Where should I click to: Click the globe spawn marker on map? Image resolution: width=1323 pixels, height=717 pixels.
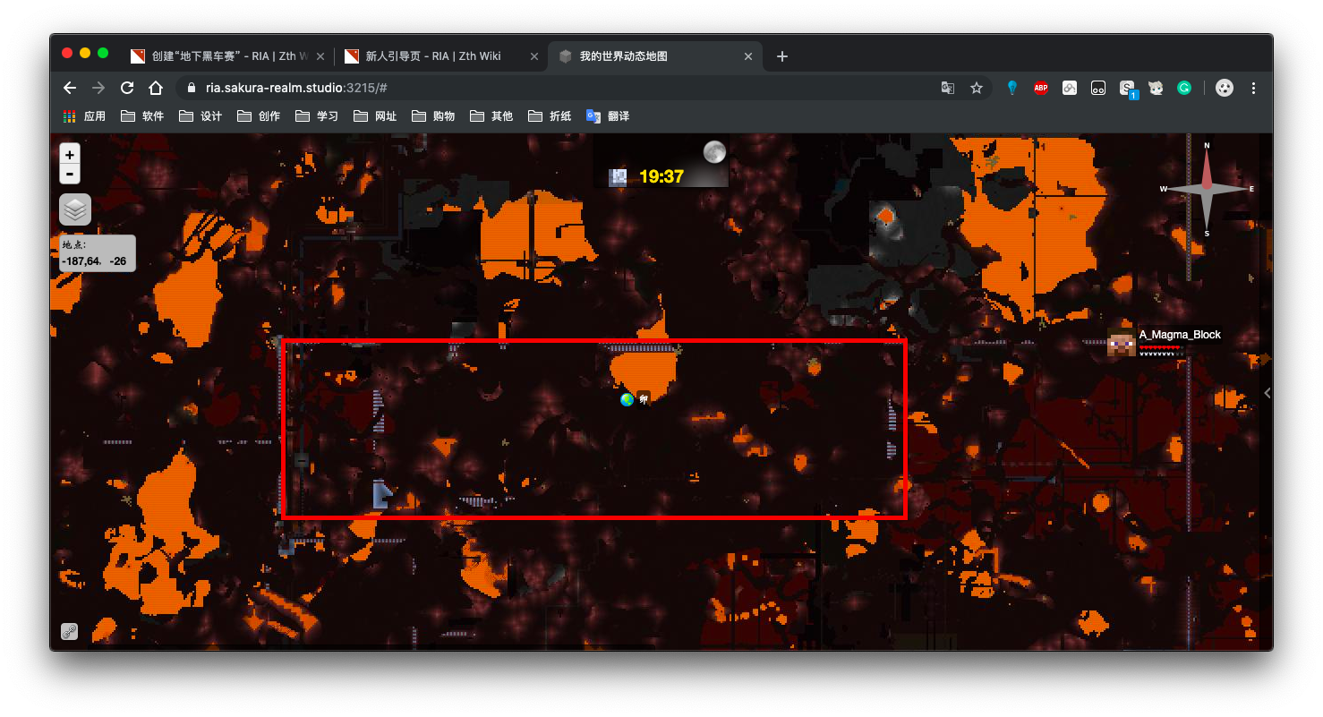click(627, 399)
